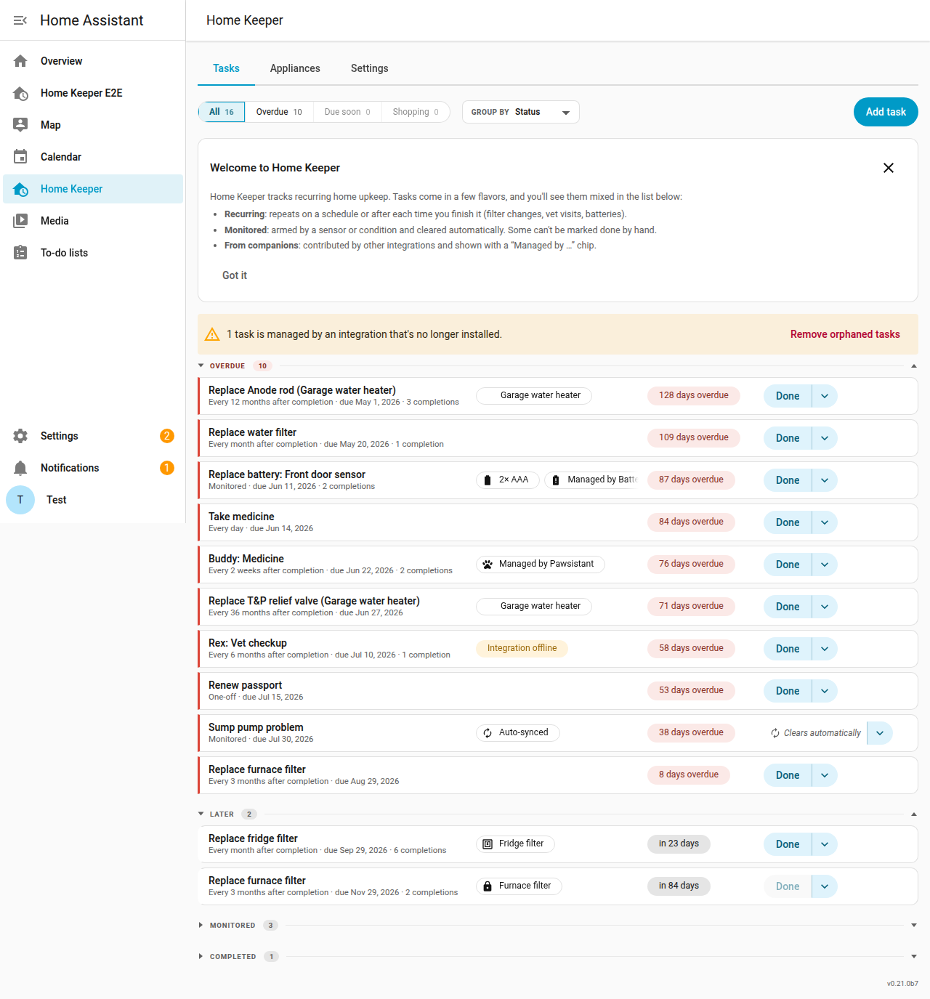Collapse Overdue section using right-side arrow
The image size is (930, 999).
(x=914, y=366)
